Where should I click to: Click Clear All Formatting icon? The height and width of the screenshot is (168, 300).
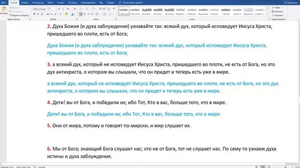click(75, 9)
